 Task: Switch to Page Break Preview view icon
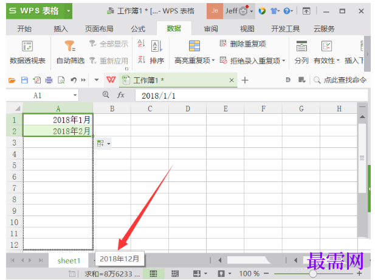[x=175, y=273]
